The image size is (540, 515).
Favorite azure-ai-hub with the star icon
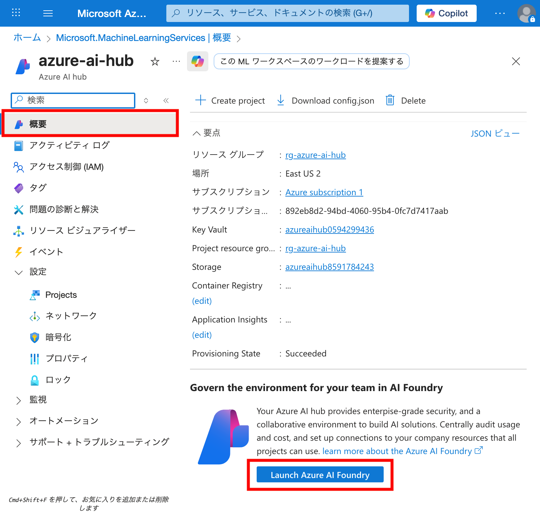pos(155,62)
